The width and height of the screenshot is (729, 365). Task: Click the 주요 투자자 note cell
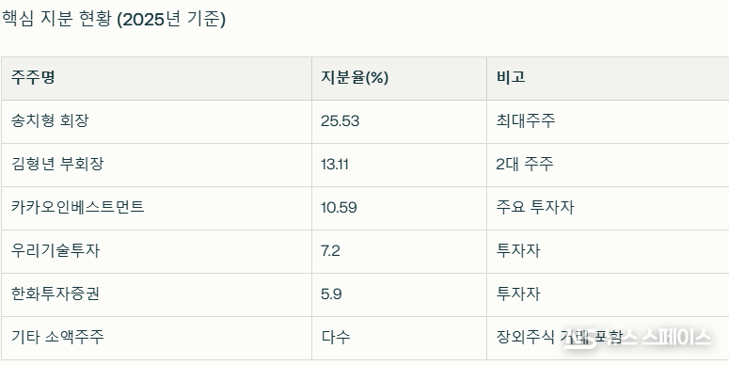608,208
